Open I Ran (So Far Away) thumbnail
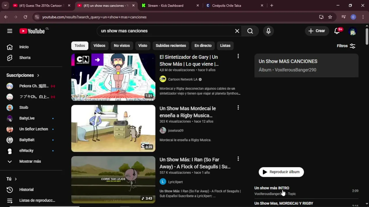This screenshot has width=369, height=207. [113, 180]
